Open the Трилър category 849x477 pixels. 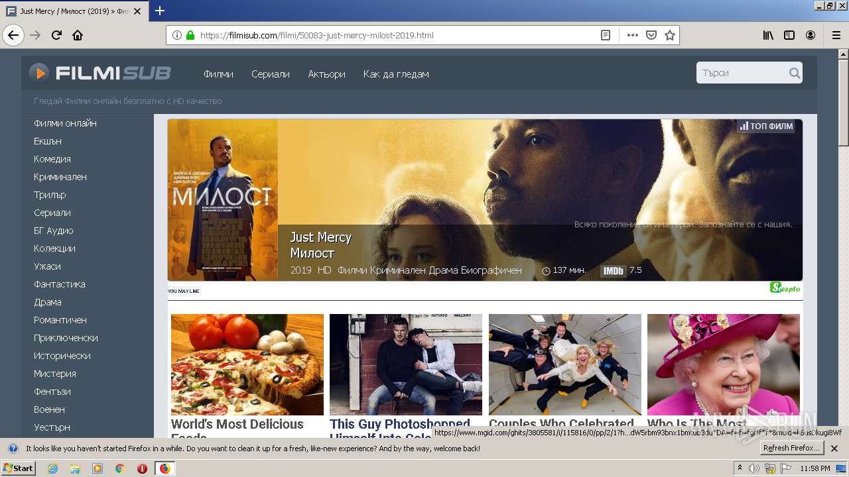click(50, 195)
